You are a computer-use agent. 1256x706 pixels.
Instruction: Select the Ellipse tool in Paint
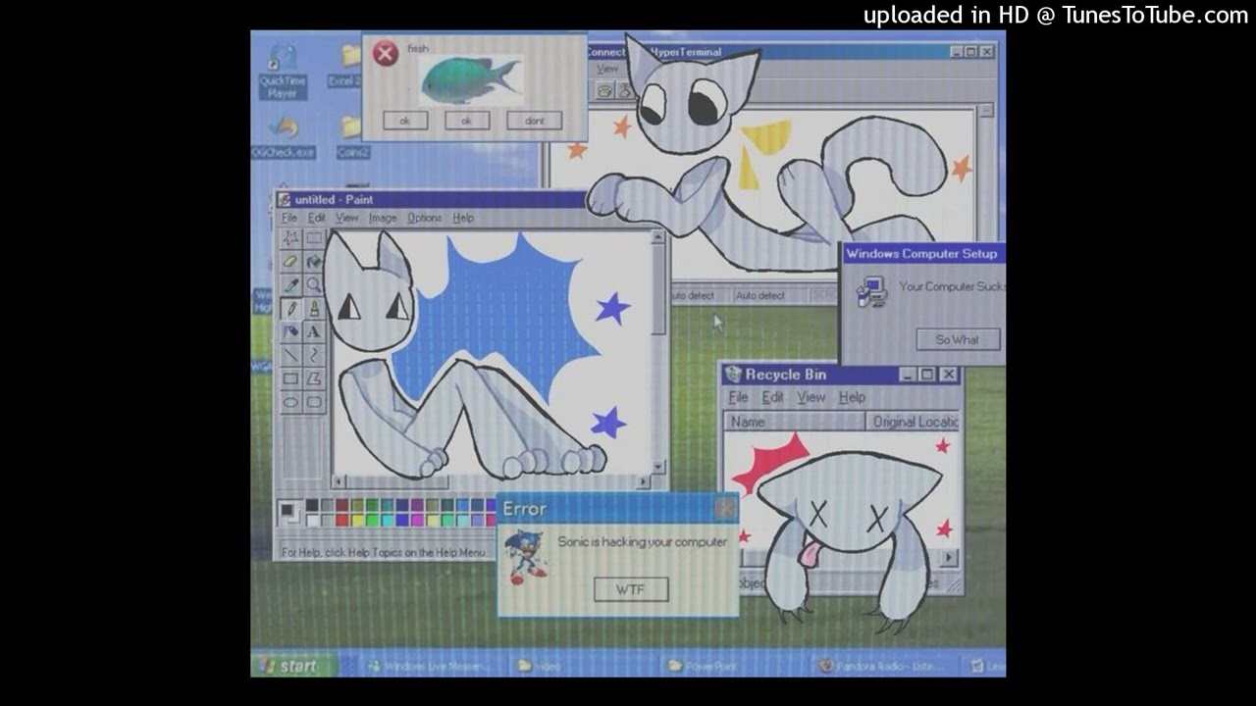[290, 403]
